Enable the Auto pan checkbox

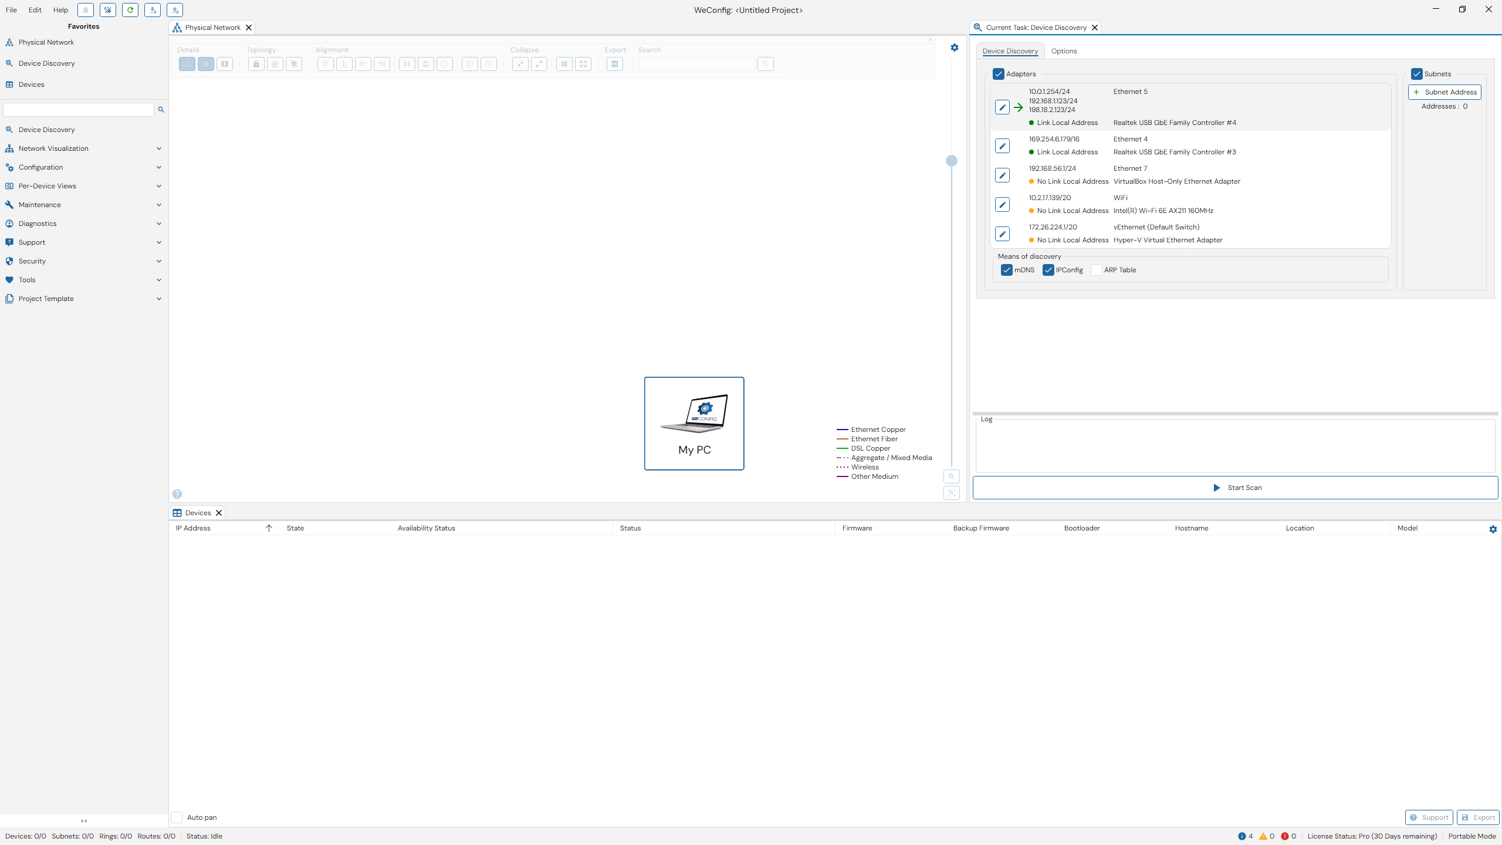[177, 817]
